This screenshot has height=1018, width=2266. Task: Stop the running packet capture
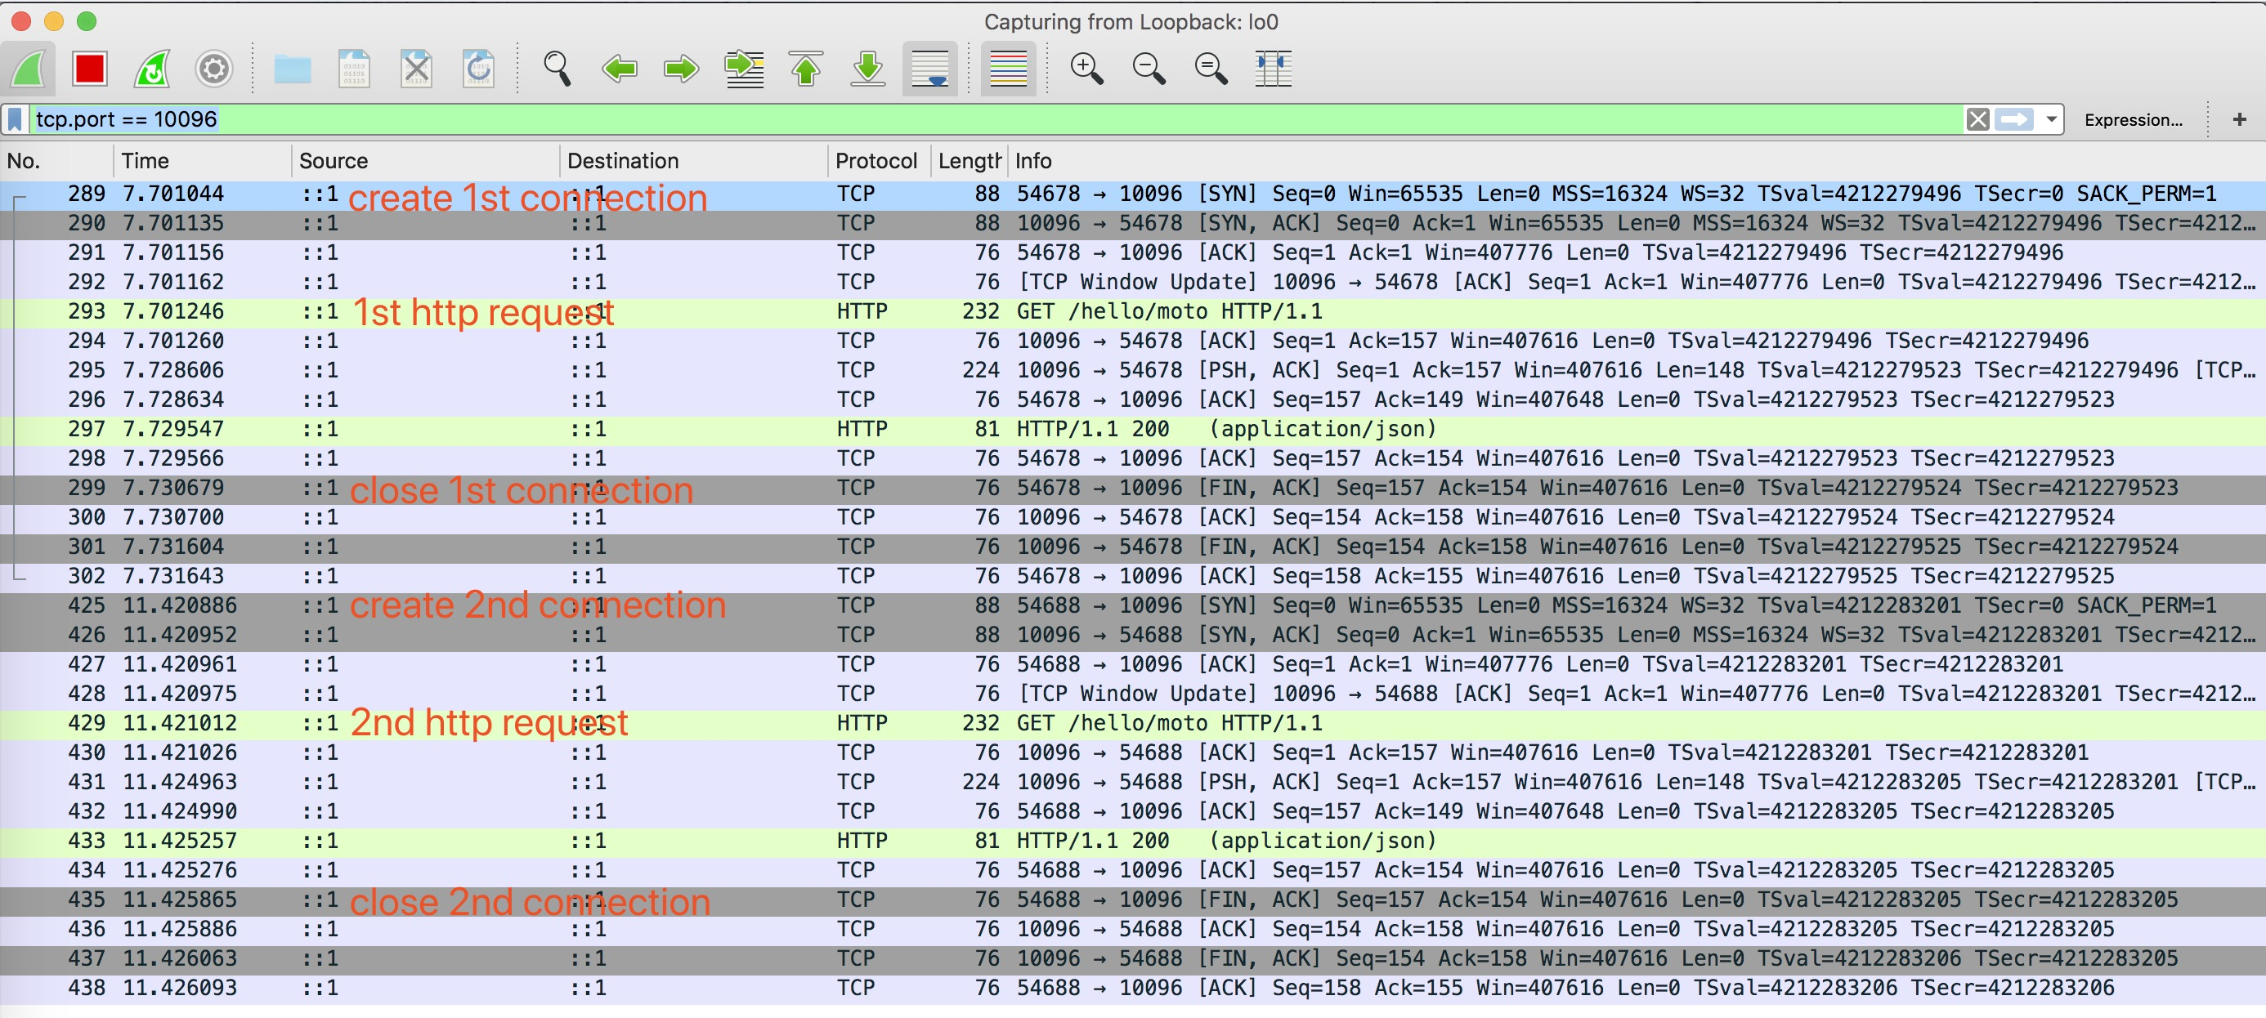pyautogui.click(x=88, y=69)
